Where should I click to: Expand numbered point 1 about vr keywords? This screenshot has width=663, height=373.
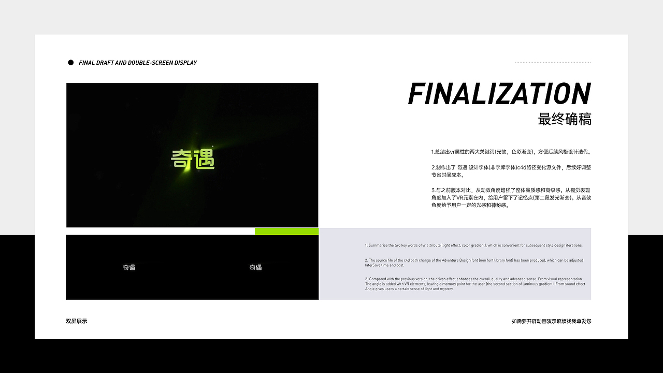tap(511, 152)
